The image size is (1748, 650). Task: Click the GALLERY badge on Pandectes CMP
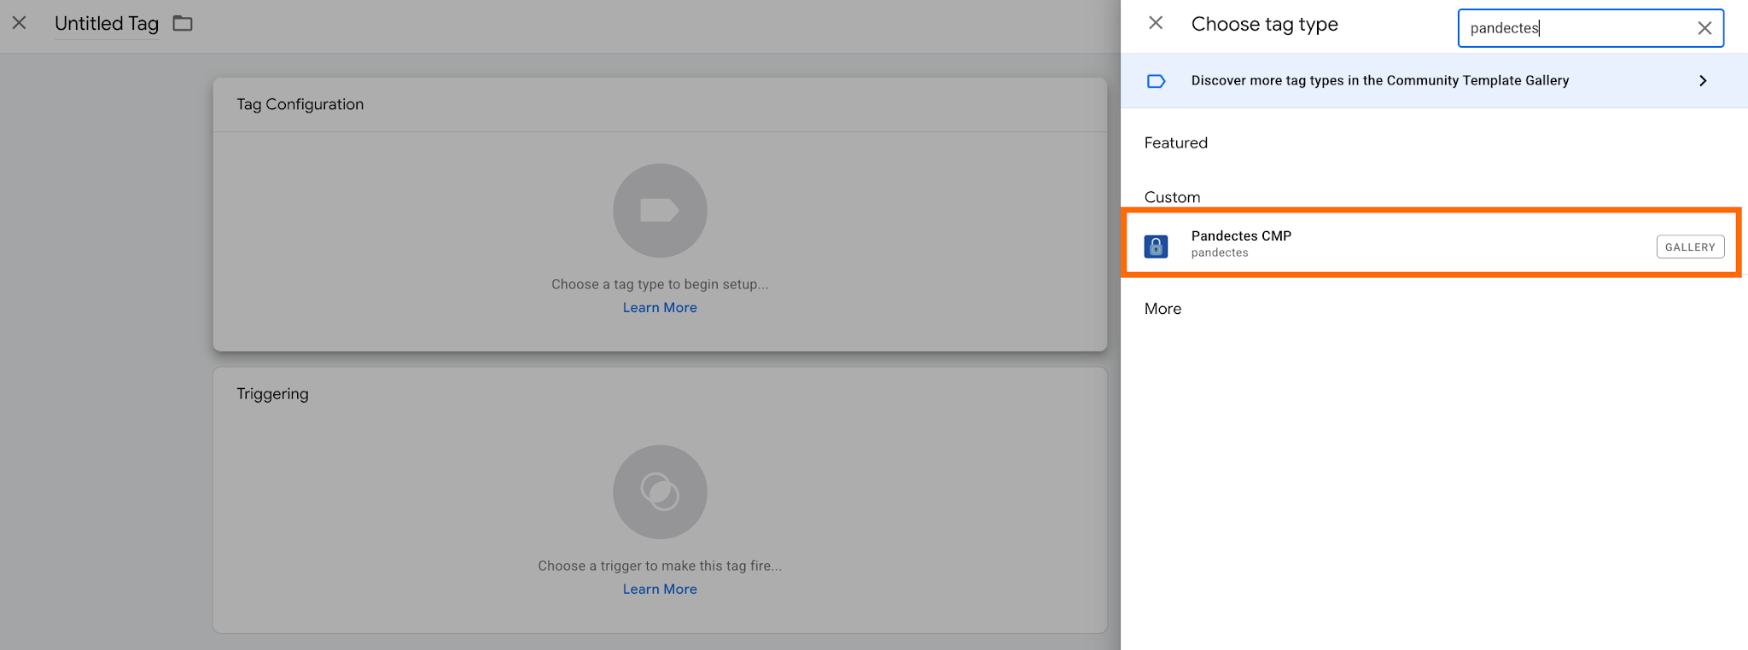click(x=1690, y=247)
